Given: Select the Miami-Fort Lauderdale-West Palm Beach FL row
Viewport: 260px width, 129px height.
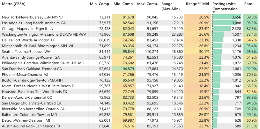Looking at the screenshot, I should 39,86.
